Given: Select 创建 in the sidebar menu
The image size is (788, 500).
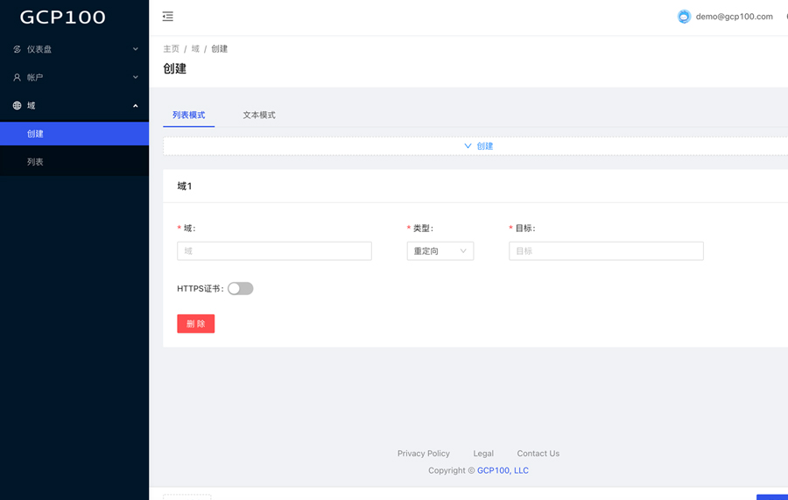Looking at the screenshot, I should tap(35, 134).
